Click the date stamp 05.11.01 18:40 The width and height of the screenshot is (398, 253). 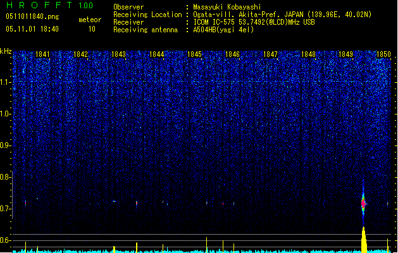pos(32,28)
